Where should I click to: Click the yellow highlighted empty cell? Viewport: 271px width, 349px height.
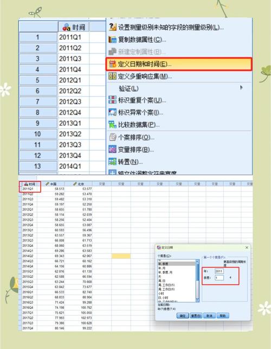(x=121, y=256)
